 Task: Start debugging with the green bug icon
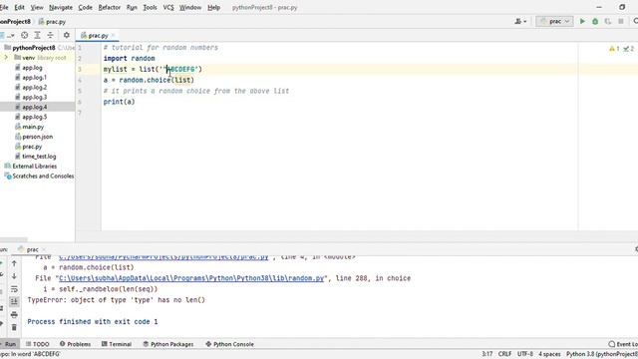(595, 21)
